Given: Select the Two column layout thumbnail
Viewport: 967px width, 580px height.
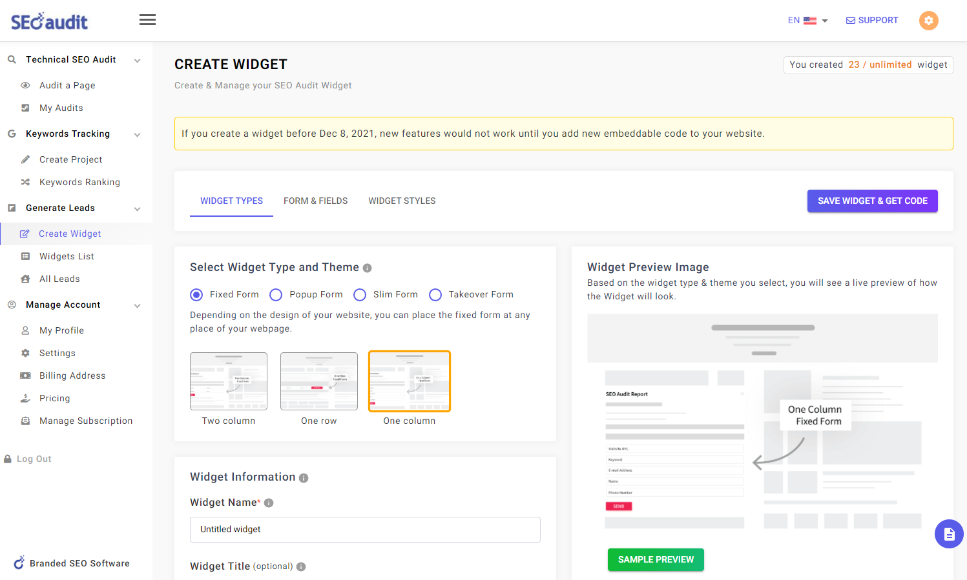Looking at the screenshot, I should point(229,381).
